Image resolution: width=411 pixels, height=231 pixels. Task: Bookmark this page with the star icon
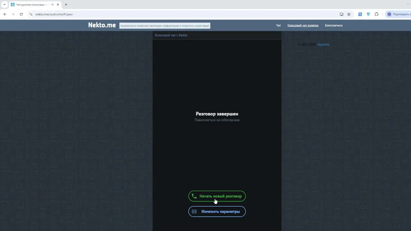349,14
